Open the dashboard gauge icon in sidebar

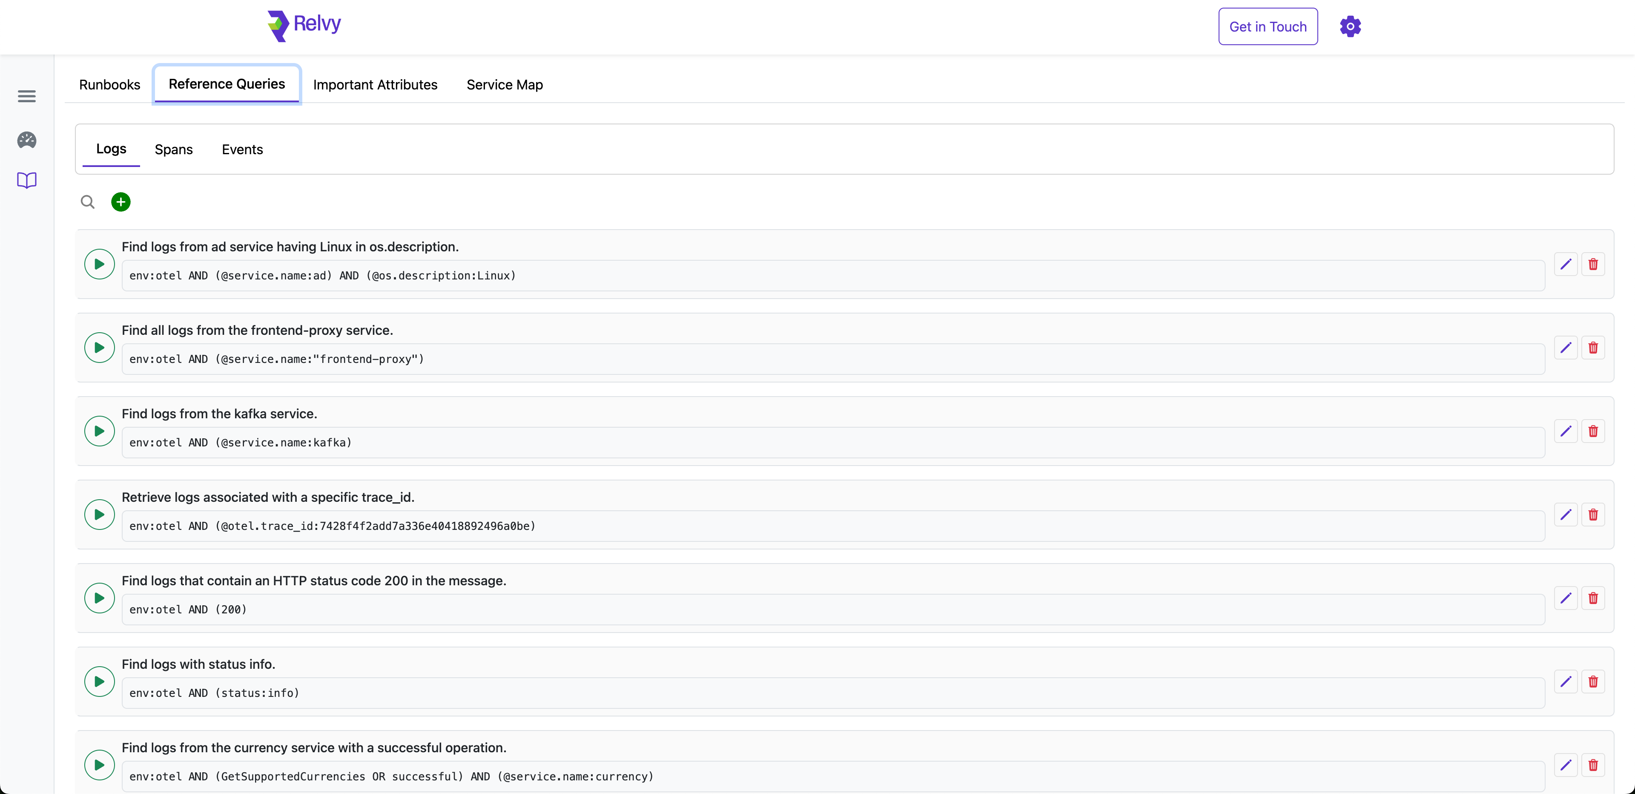point(27,140)
